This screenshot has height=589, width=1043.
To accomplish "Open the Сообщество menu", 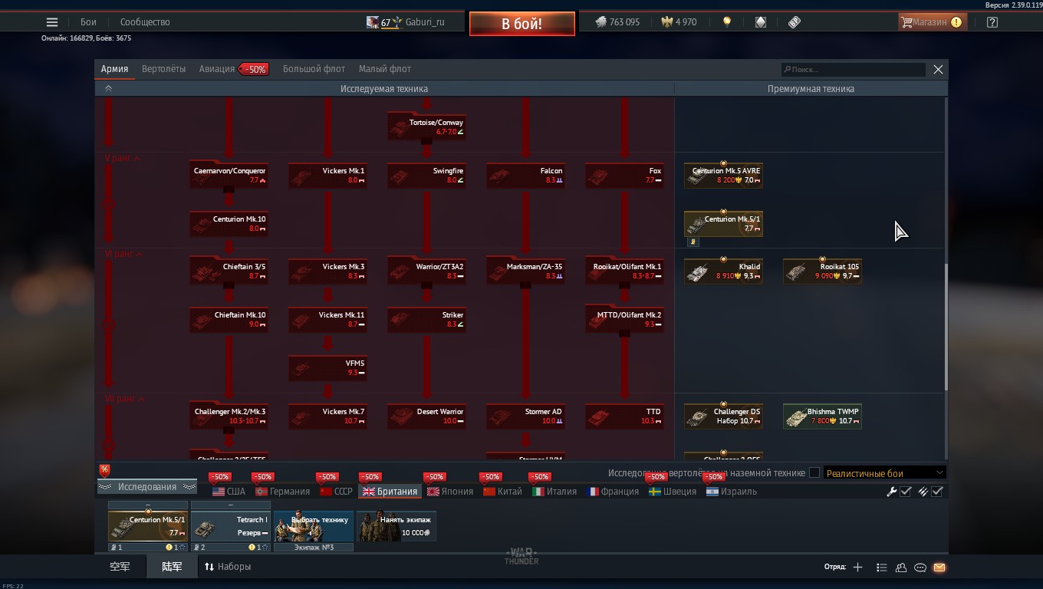I will (145, 22).
